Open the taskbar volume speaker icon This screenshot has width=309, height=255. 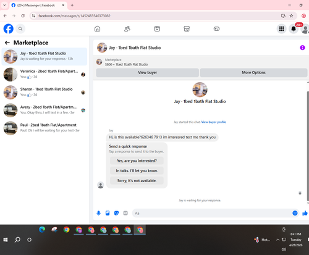pos(284,249)
